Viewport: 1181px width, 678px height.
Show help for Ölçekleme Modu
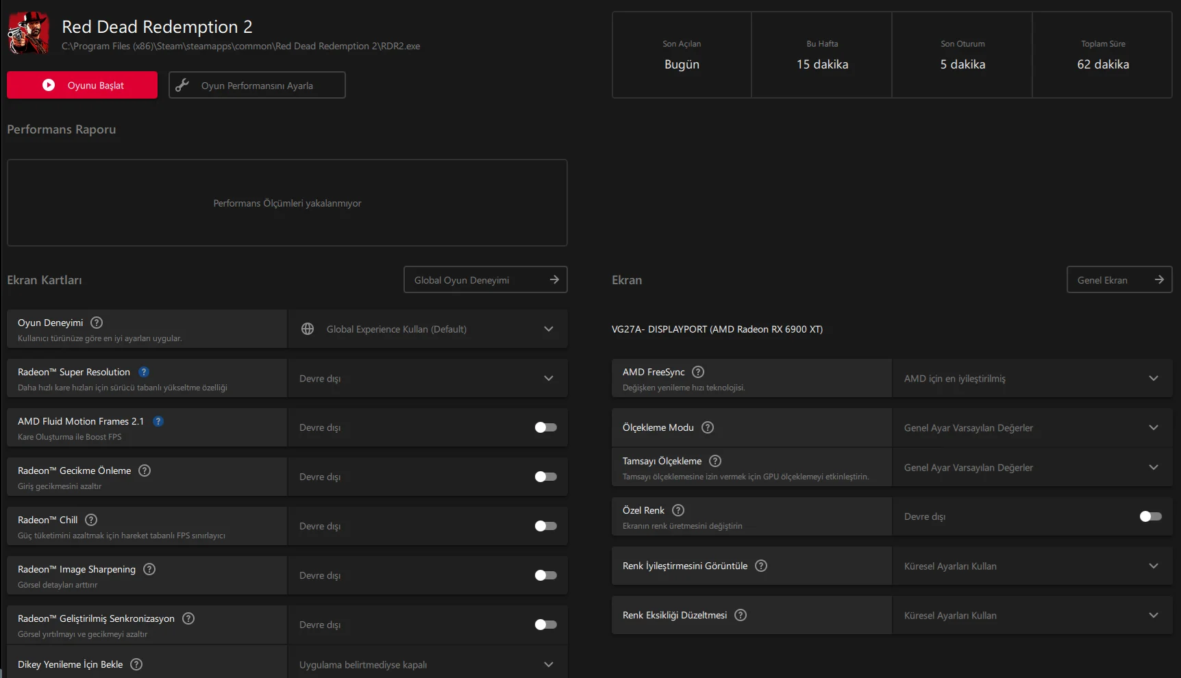pos(708,427)
